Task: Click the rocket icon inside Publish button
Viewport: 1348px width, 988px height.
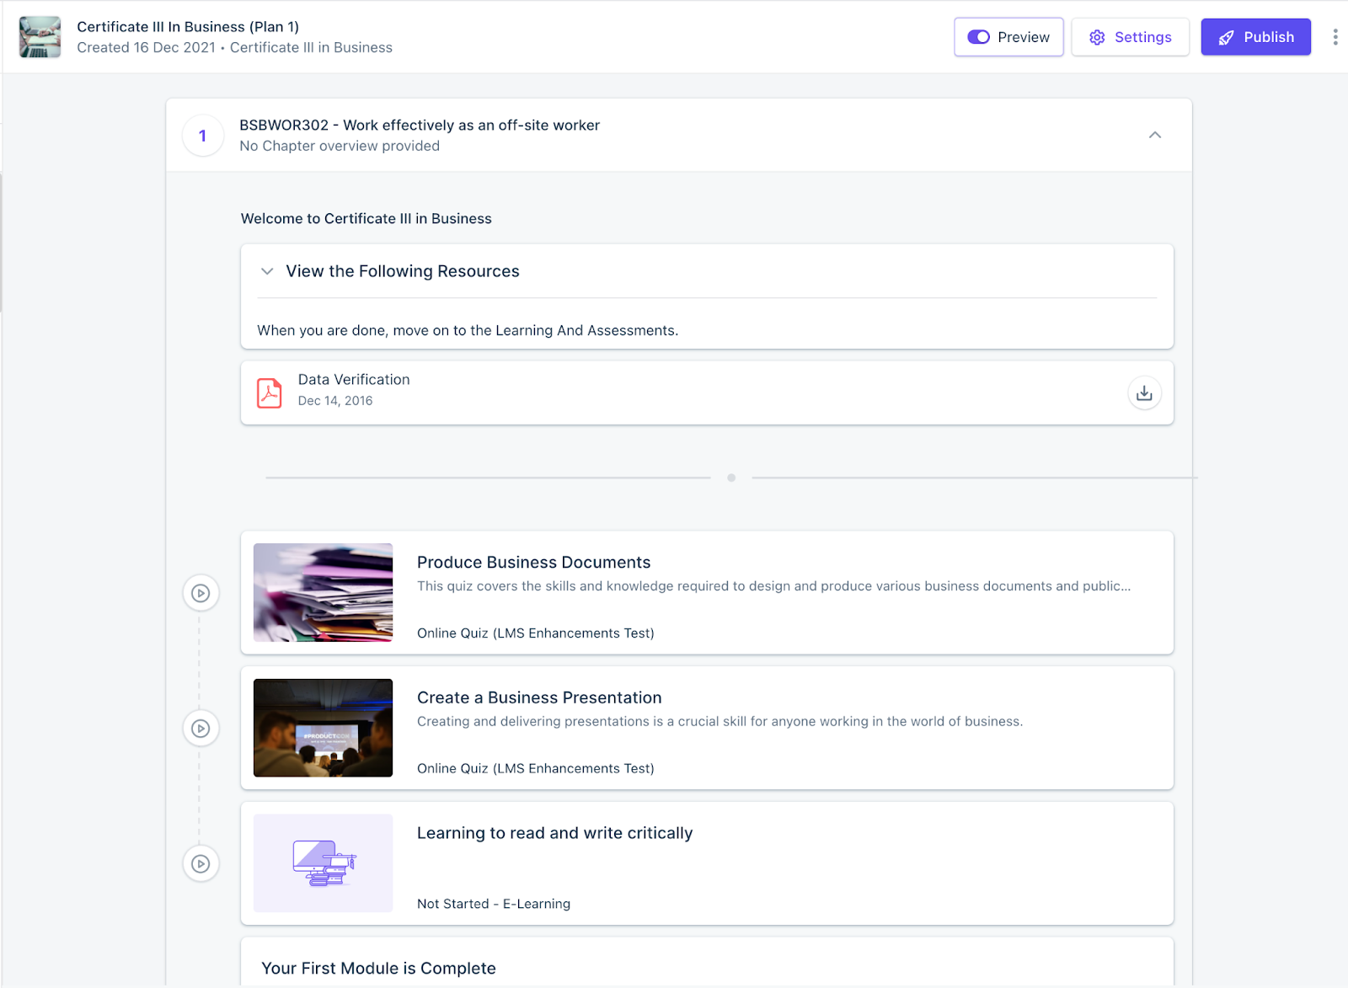Action: click(1225, 37)
